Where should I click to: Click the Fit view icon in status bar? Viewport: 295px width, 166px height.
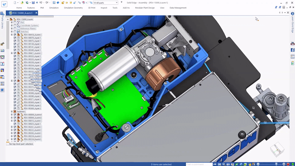pyautogui.click(x=228, y=164)
